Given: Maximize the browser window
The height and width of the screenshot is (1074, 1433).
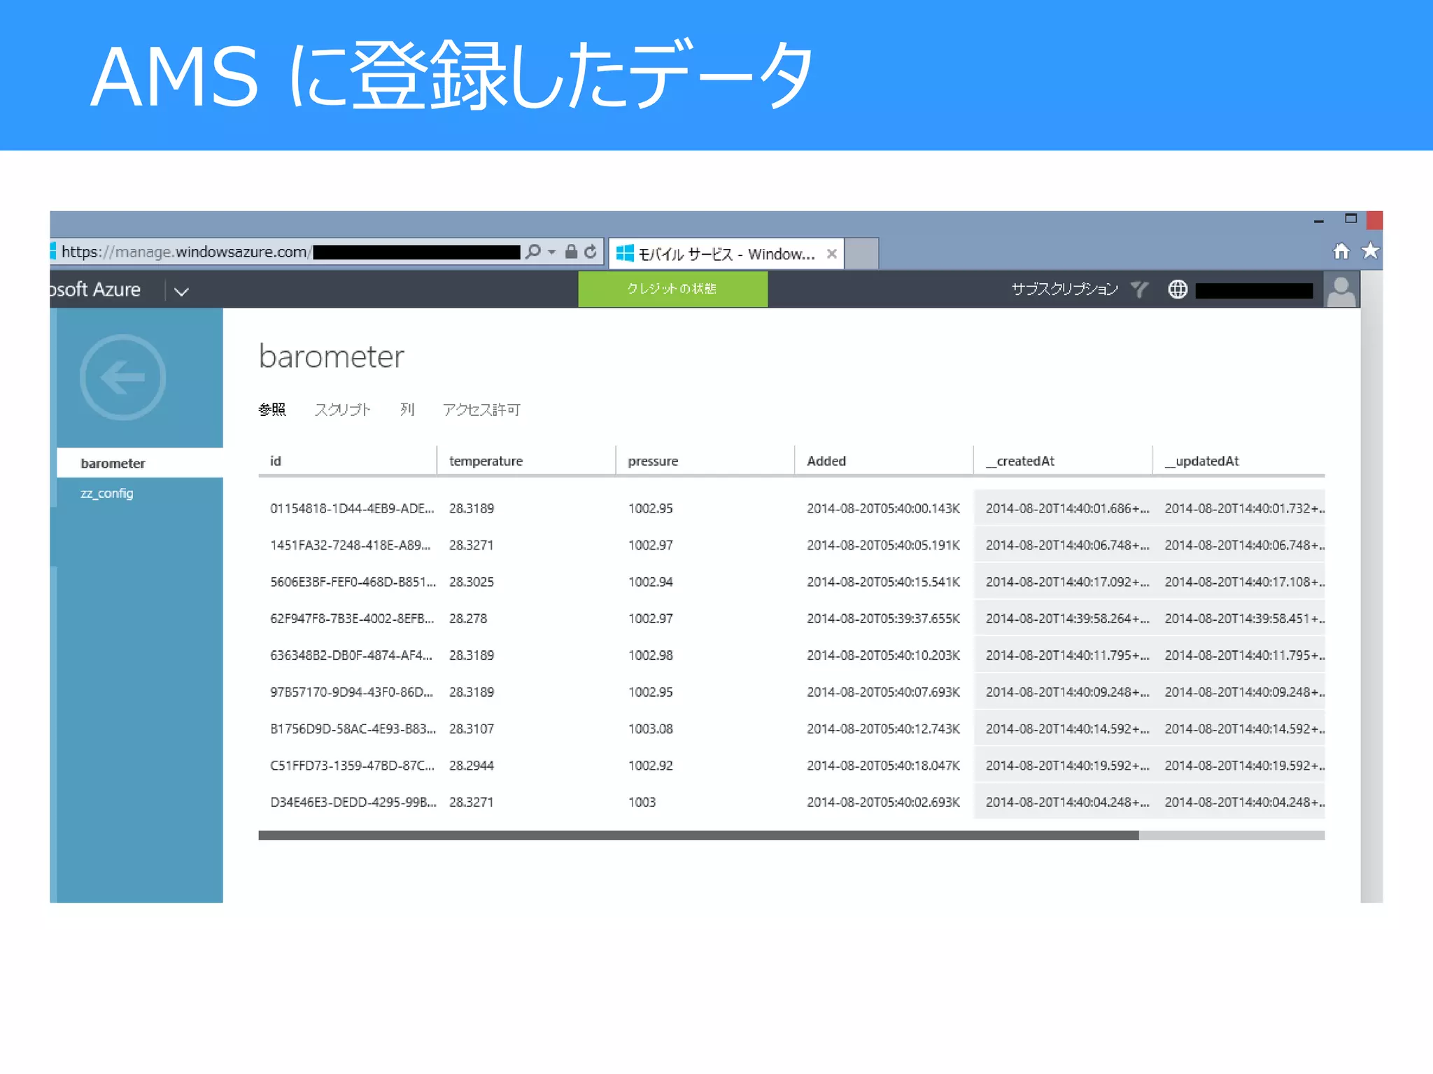Looking at the screenshot, I should click(x=1351, y=219).
